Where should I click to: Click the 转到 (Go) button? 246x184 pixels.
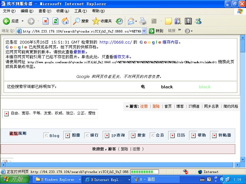pos(156,31)
